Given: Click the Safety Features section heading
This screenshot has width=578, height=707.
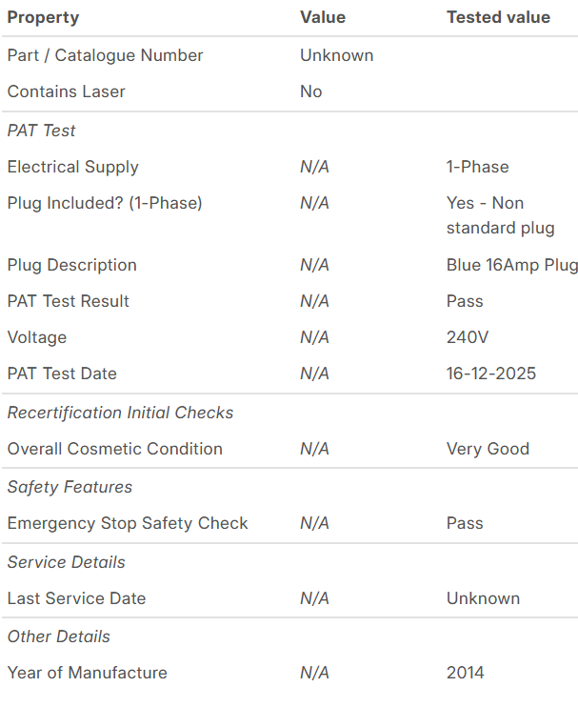Looking at the screenshot, I should tap(70, 487).
